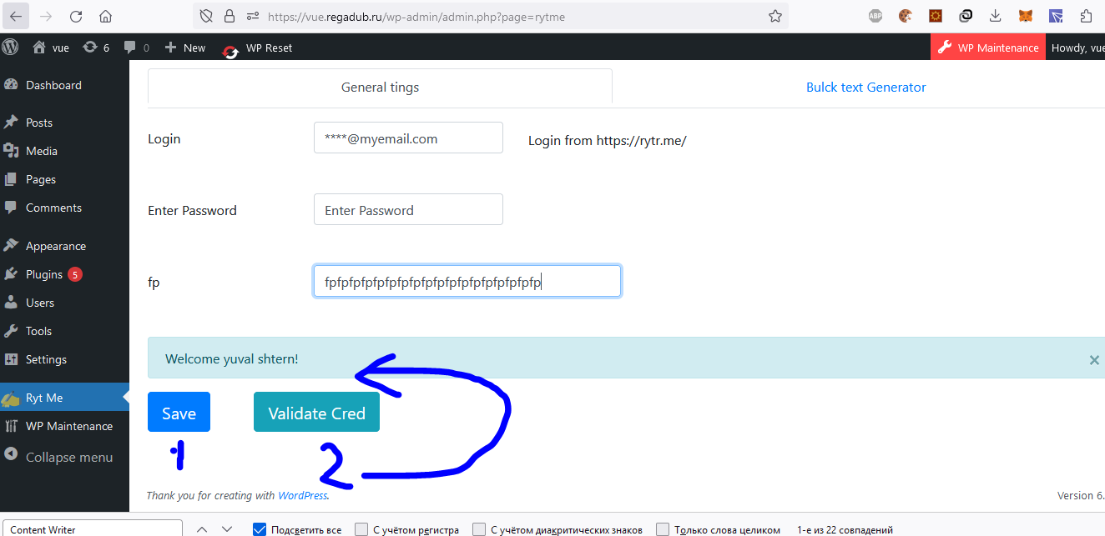This screenshot has width=1105, height=536.
Task: Open the purple paper-plane extension icon
Action: click(x=1055, y=16)
